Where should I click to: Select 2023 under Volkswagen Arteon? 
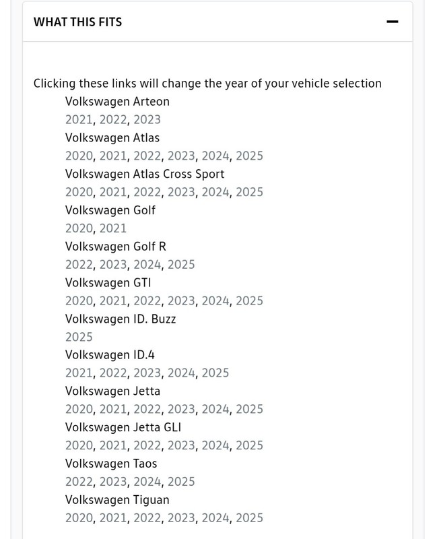coord(147,120)
